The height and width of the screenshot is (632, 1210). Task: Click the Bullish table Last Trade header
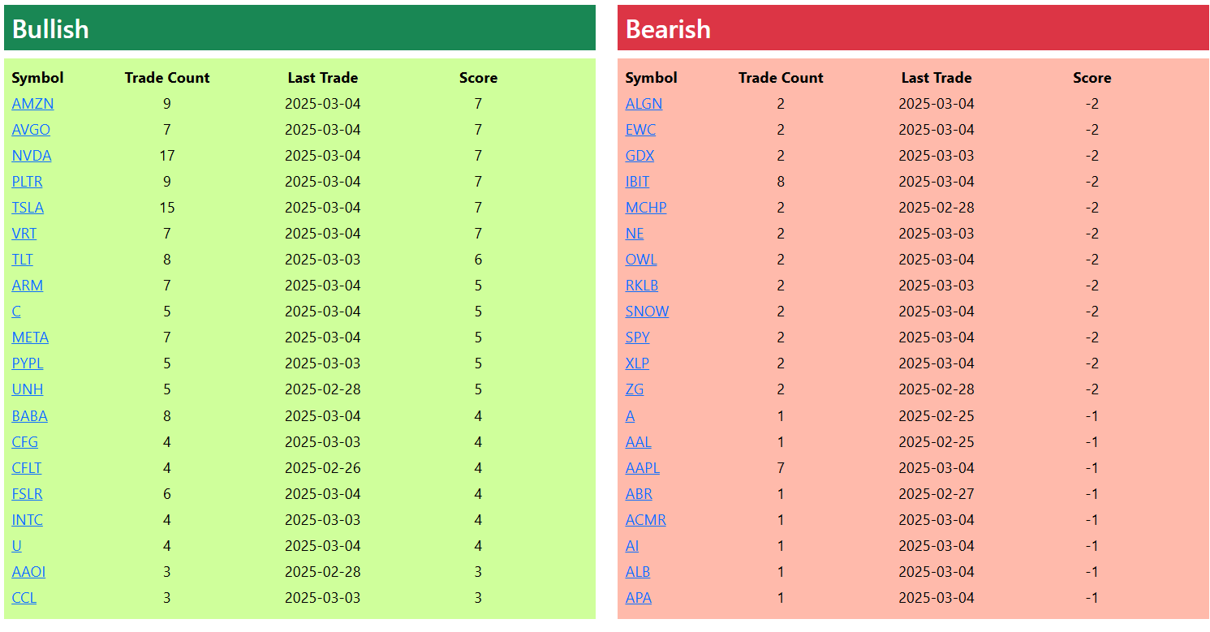tap(323, 78)
